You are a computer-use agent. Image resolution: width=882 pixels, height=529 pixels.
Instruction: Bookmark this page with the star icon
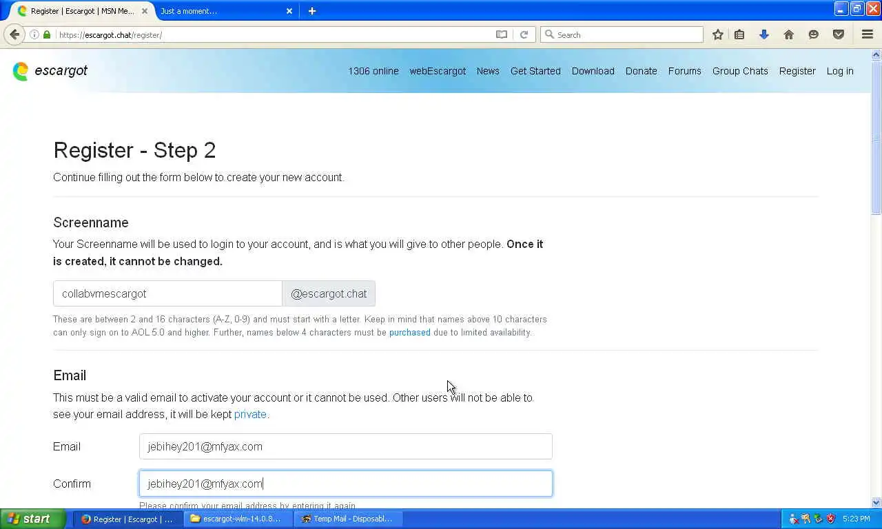click(x=718, y=34)
